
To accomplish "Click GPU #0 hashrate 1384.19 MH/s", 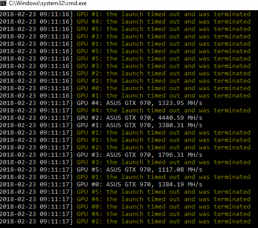I will point(180,185).
